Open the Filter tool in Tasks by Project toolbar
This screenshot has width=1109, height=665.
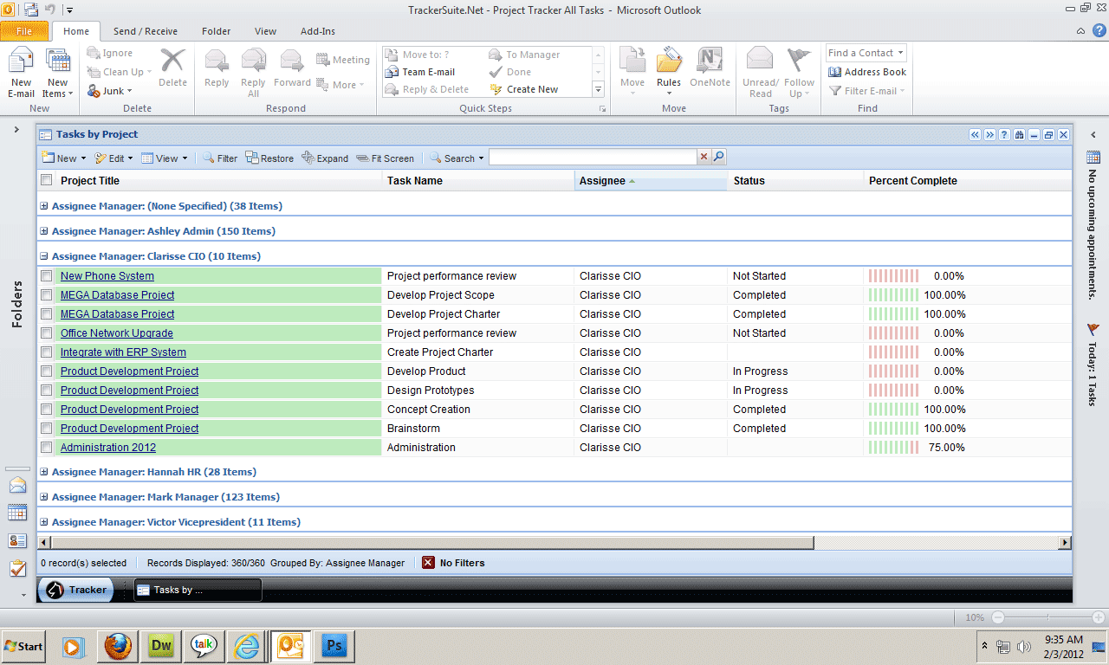coord(219,158)
